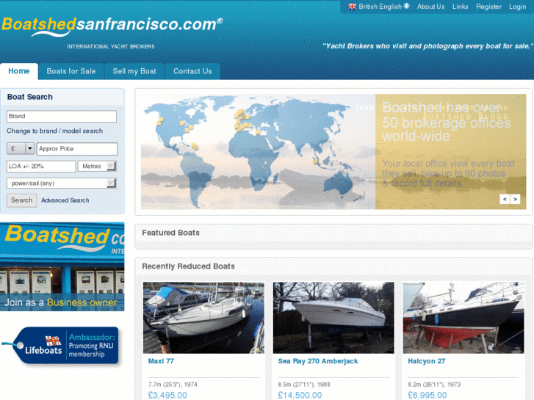Image resolution: width=534 pixels, height=400 pixels.
Task: Click the world map brokerage offices banner
Action: click(333, 151)
